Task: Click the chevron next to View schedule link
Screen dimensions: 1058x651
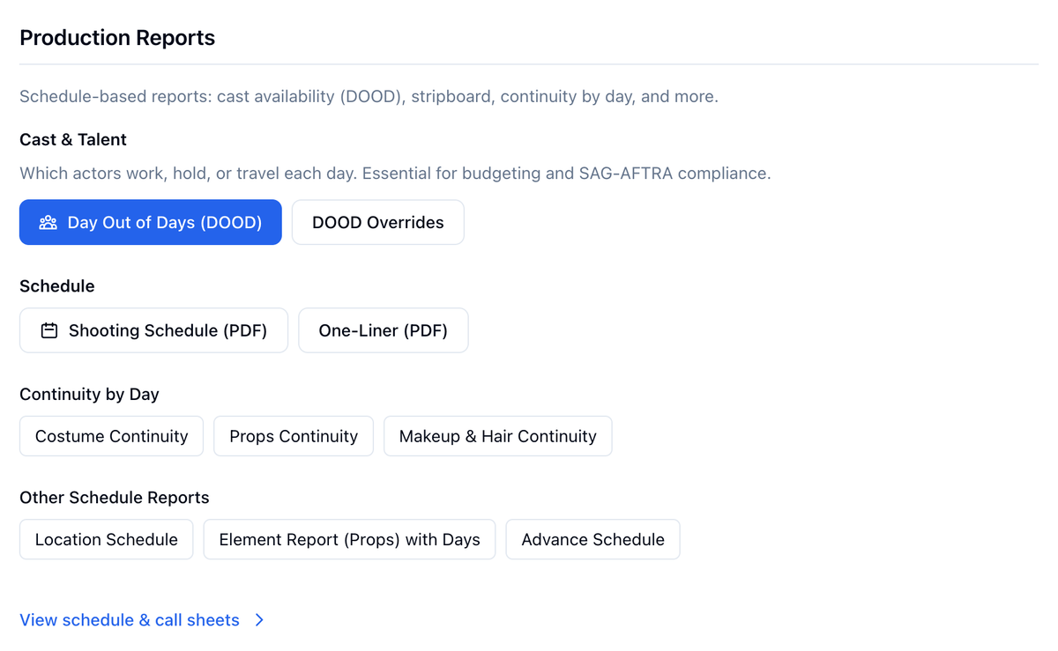Action: pyautogui.click(x=259, y=620)
